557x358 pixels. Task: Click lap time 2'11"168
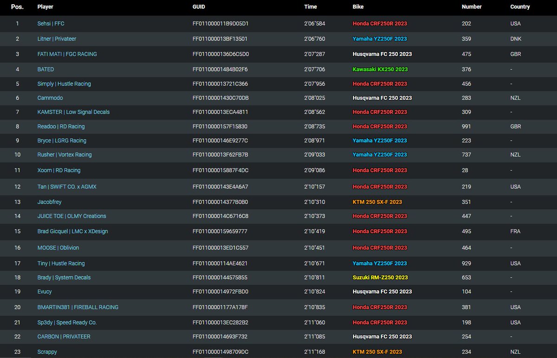315,352
